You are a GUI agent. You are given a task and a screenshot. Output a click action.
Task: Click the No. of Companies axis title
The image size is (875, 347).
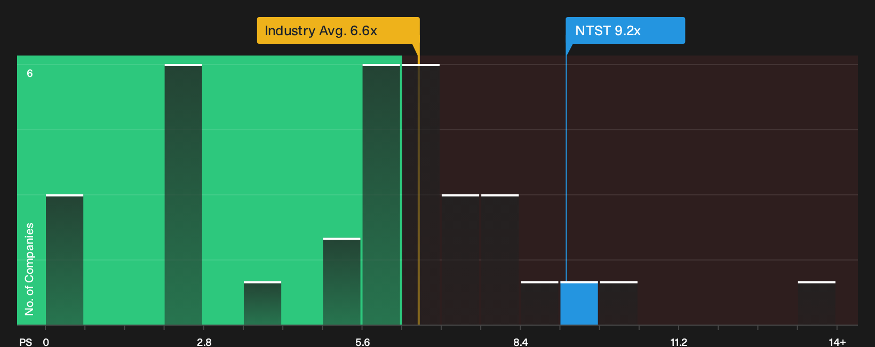pos(29,269)
